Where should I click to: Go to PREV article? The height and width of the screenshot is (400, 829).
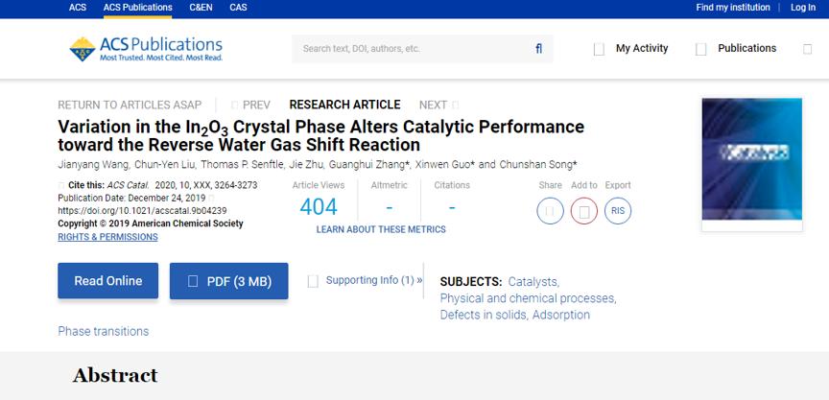[x=251, y=105]
